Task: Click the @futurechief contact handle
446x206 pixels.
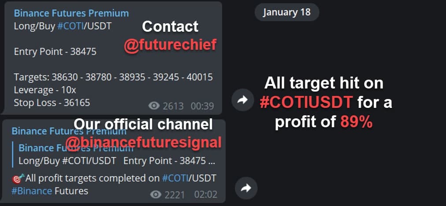Action: (171, 44)
